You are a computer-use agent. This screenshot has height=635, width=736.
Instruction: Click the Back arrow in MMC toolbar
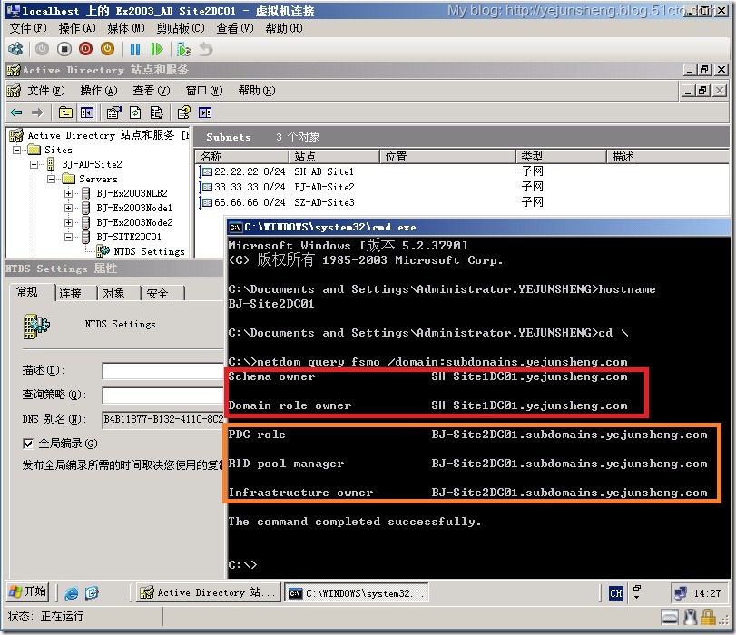16,112
